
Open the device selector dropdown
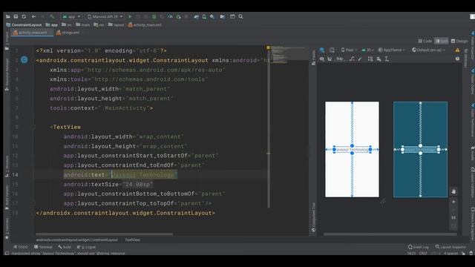(x=105, y=16)
